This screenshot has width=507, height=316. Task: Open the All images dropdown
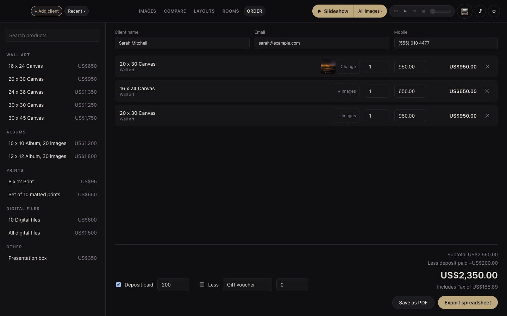coord(370,11)
